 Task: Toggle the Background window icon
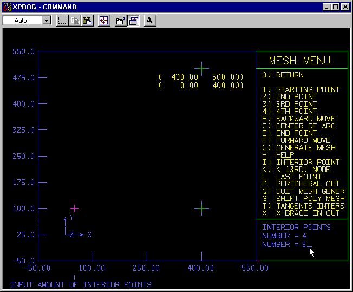[x=133, y=21]
